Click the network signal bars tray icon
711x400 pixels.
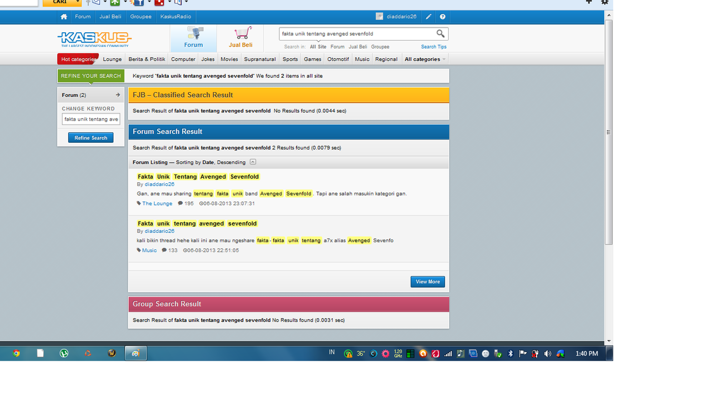448,354
